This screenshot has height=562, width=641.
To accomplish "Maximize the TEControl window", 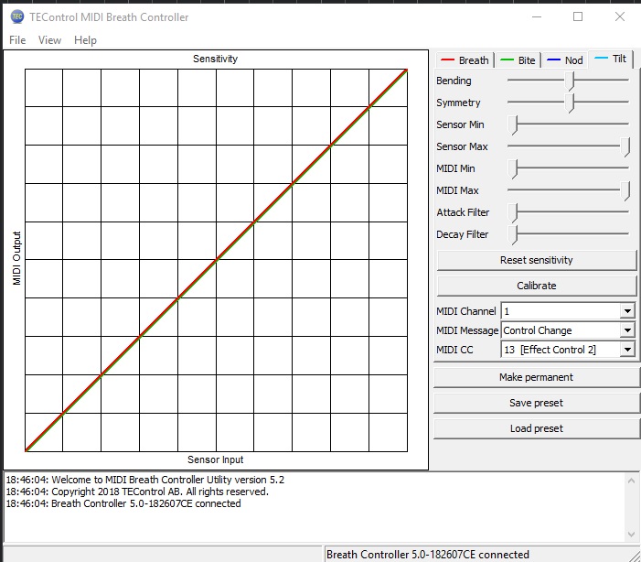I will tap(578, 16).
